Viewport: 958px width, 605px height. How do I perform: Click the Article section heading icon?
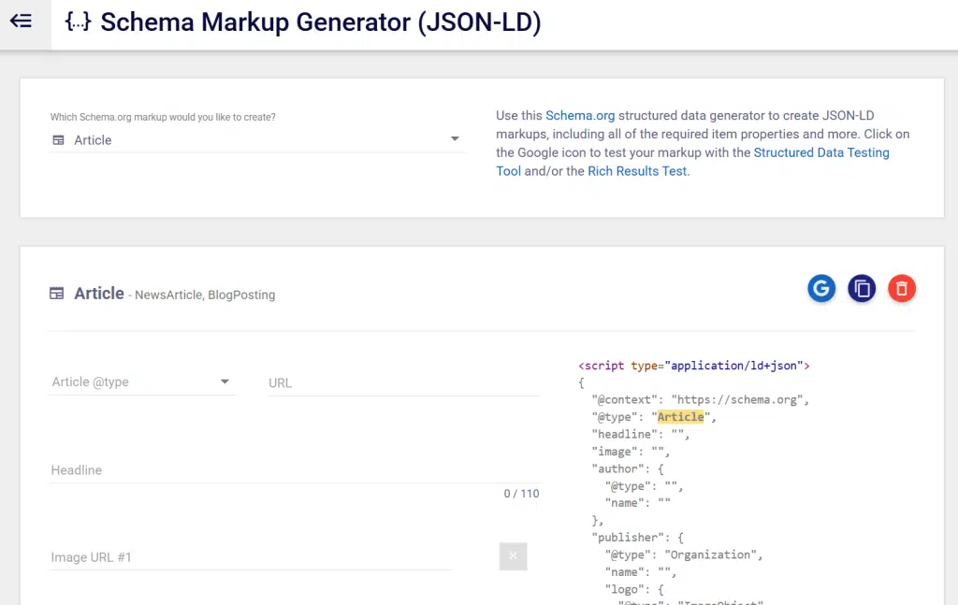(57, 294)
